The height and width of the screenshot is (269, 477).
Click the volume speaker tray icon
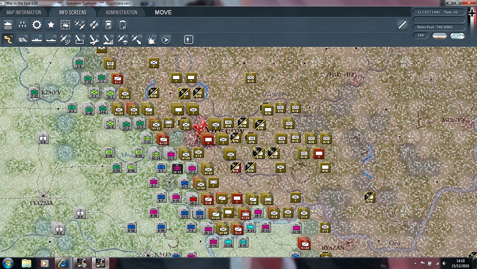coord(445,263)
